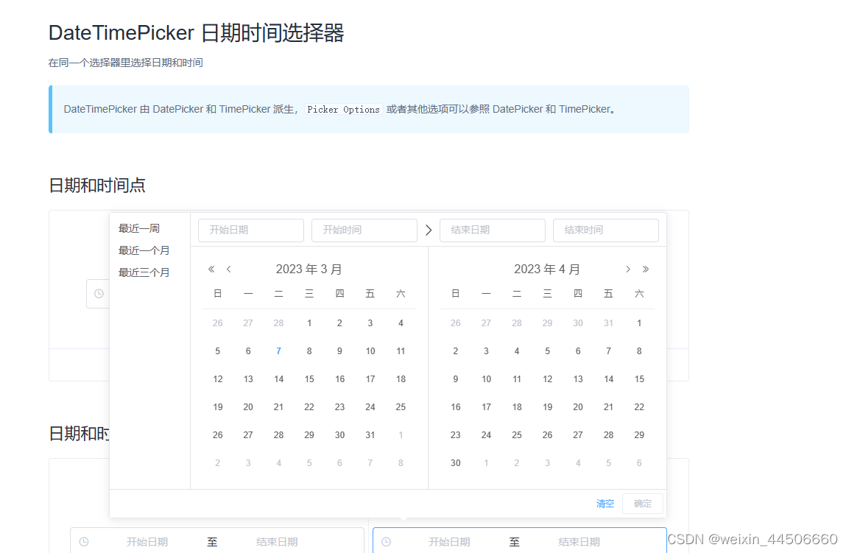The height and width of the screenshot is (553, 849).
Task: Click the clock icon in bottom-right range picker
Action: coord(386,541)
